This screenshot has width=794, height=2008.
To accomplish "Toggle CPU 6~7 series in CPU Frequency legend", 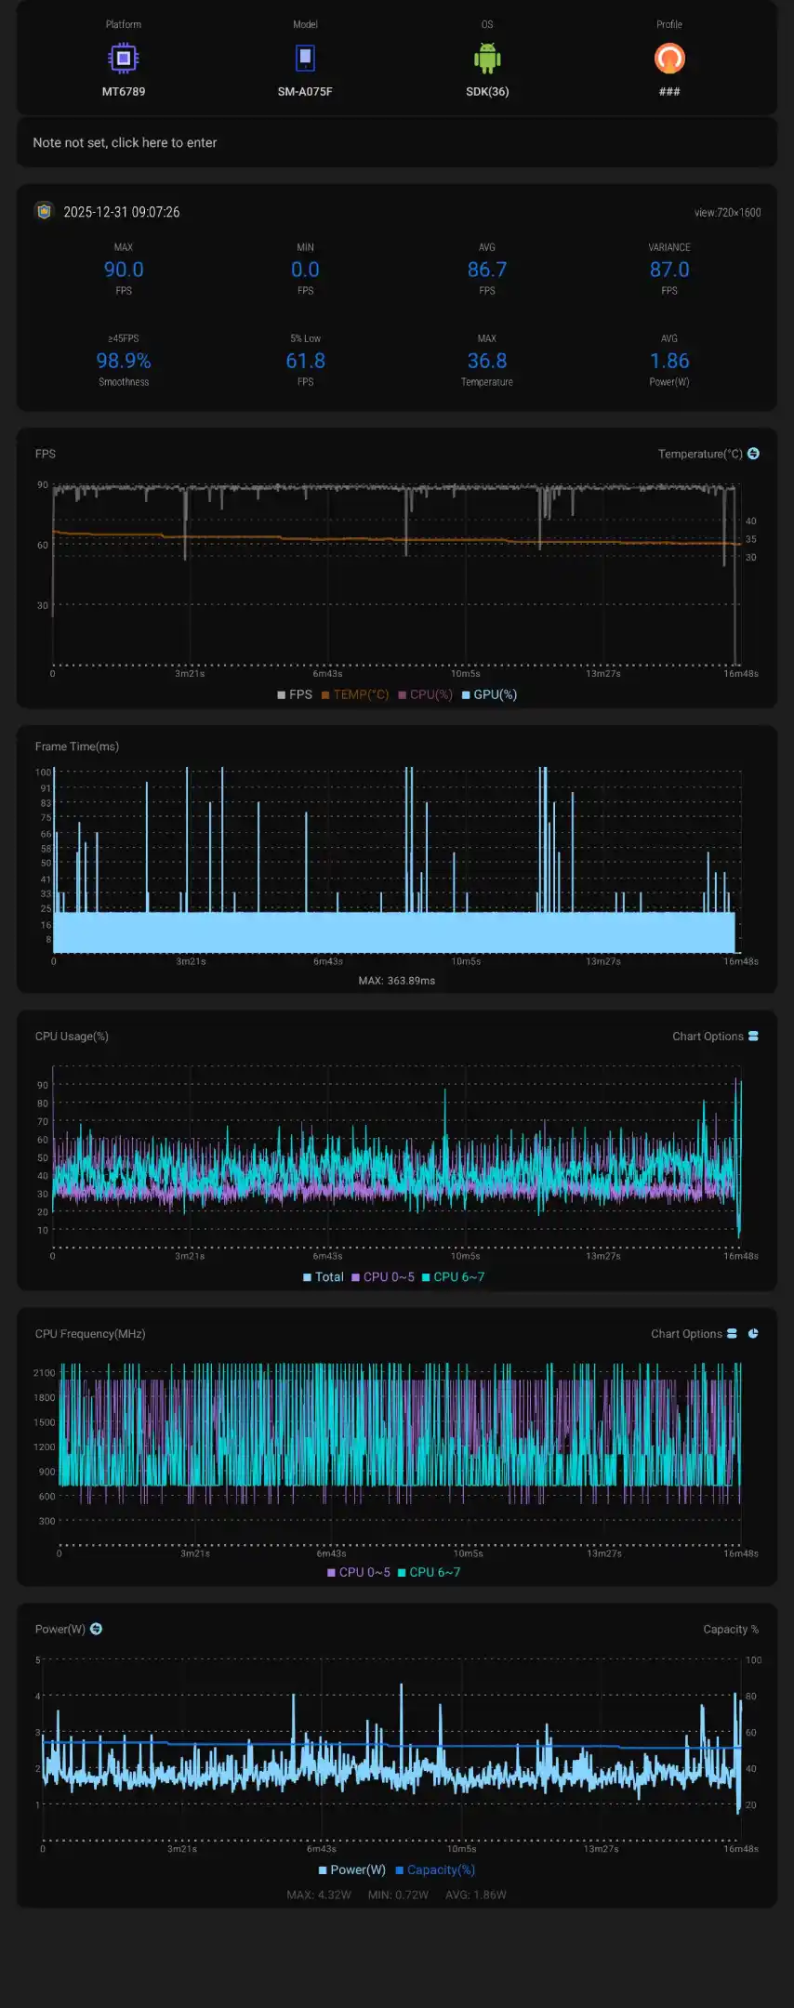I will (x=429, y=1572).
